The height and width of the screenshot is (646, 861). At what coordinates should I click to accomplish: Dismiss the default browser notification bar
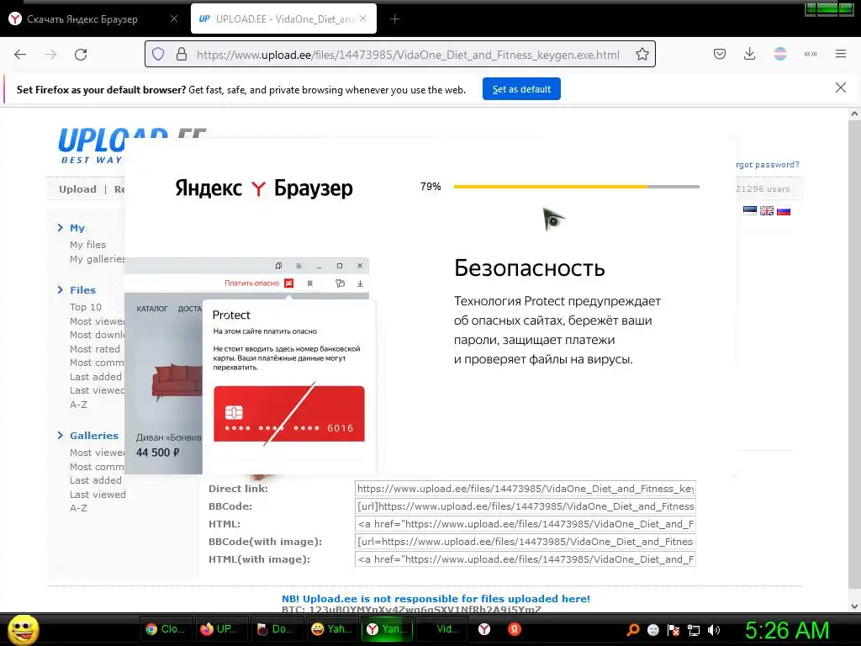(x=841, y=87)
